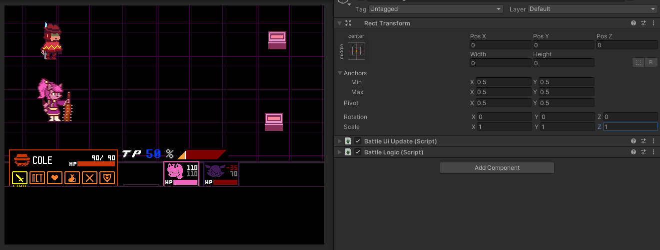Image resolution: width=660 pixels, height=250 pixels.
Task: Click the Pivot Y field
Action: tap(567, 103)
